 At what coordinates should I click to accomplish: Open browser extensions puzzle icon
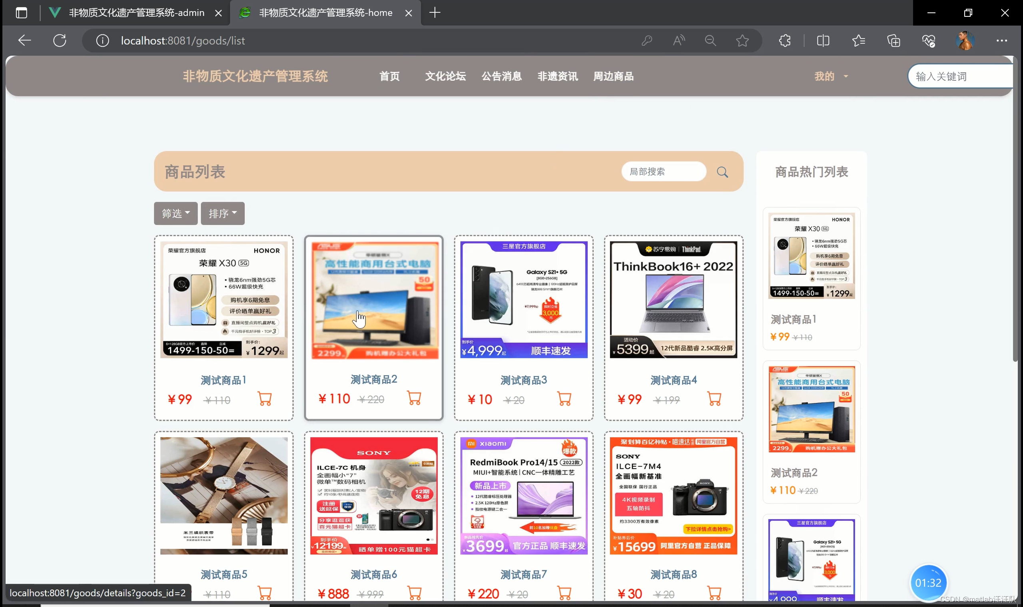pyautogui.click(x=785, y=40)
